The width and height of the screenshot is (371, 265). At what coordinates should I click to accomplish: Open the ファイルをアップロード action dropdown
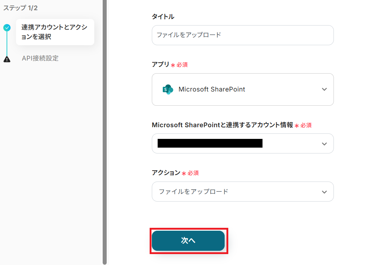pyautogui.click(x=237, y=192)
